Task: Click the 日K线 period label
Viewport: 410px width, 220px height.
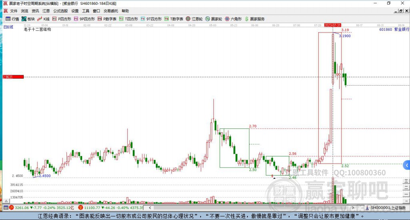Action: pyautogui.click(x=8, y=27)
